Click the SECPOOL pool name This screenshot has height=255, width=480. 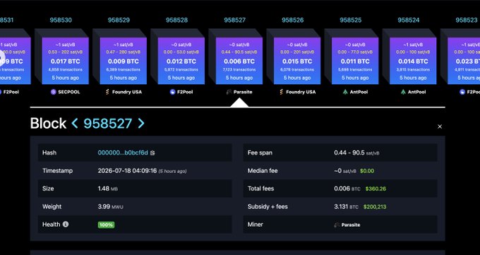click(69, 92)
